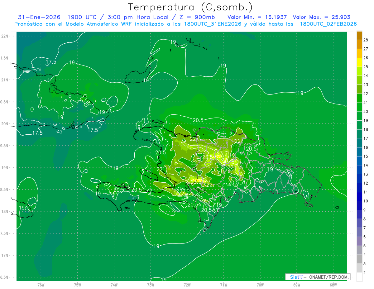Click the "21N" latitude axis label
Screen dimensions: 374x289
tap(5, 80)
